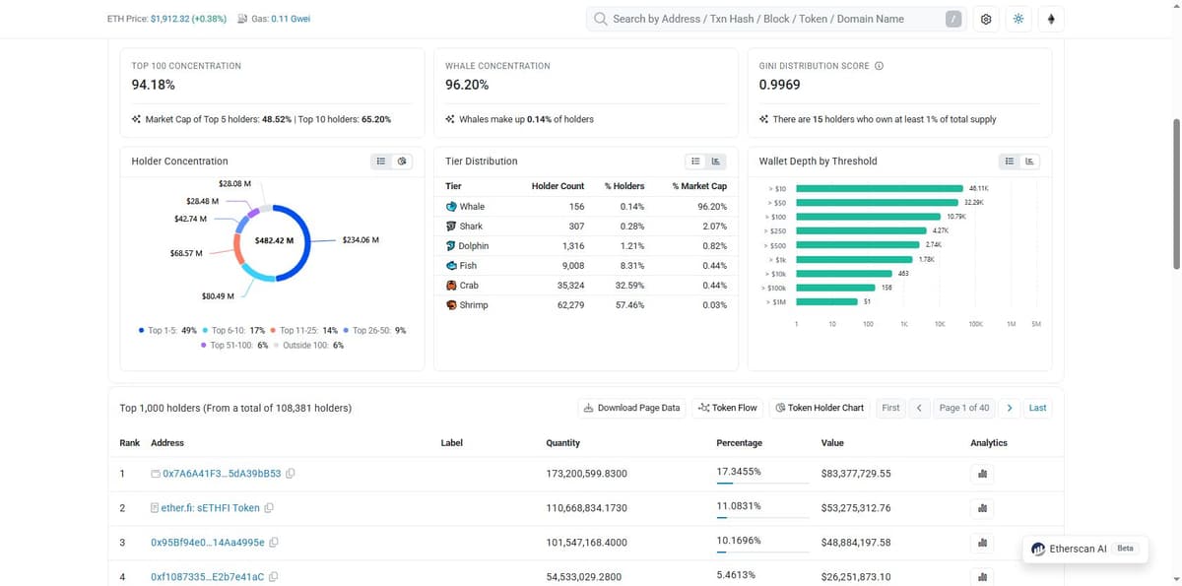The image size is (1182, 586).
Task: Open analytics chart for rank 4 holder
Action: point(982,577)
